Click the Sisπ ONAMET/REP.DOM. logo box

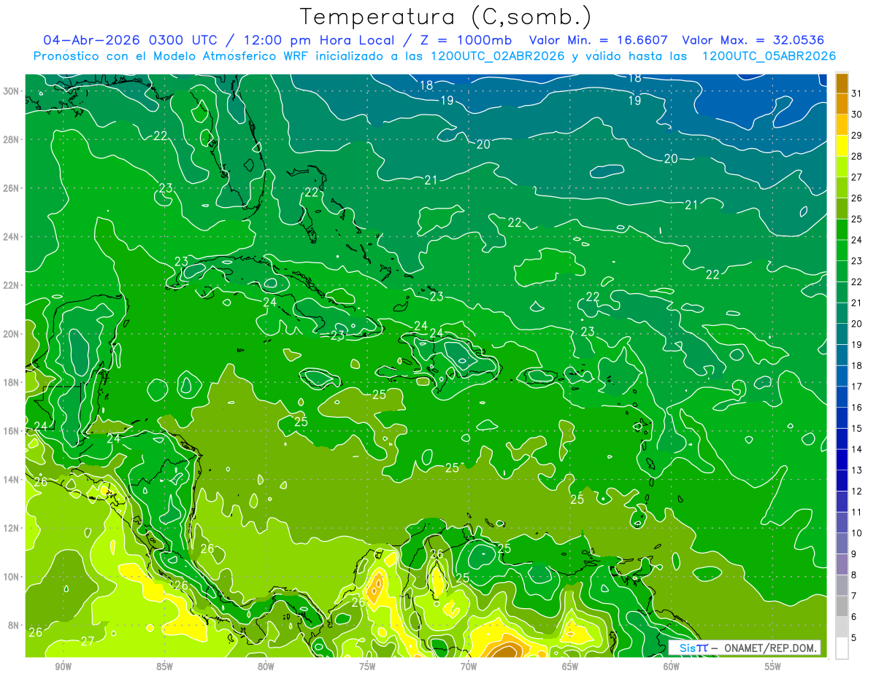(x=744, y=648)
